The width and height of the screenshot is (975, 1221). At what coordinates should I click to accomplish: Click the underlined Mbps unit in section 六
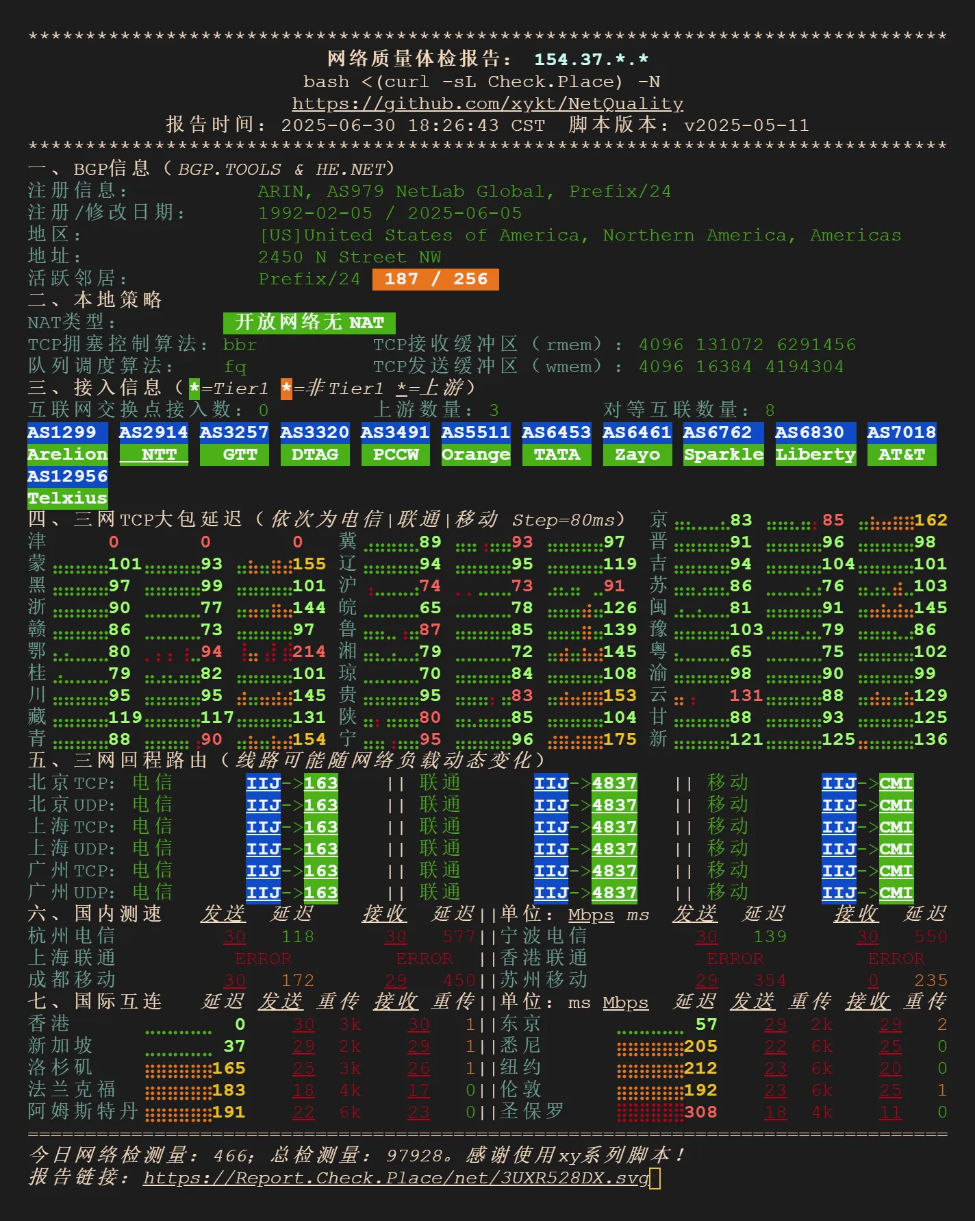(591, 915)
